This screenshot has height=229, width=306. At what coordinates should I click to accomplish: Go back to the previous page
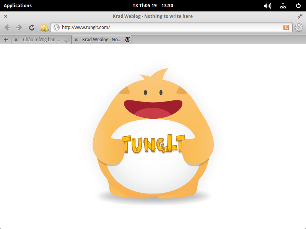(x=7, y=27)
